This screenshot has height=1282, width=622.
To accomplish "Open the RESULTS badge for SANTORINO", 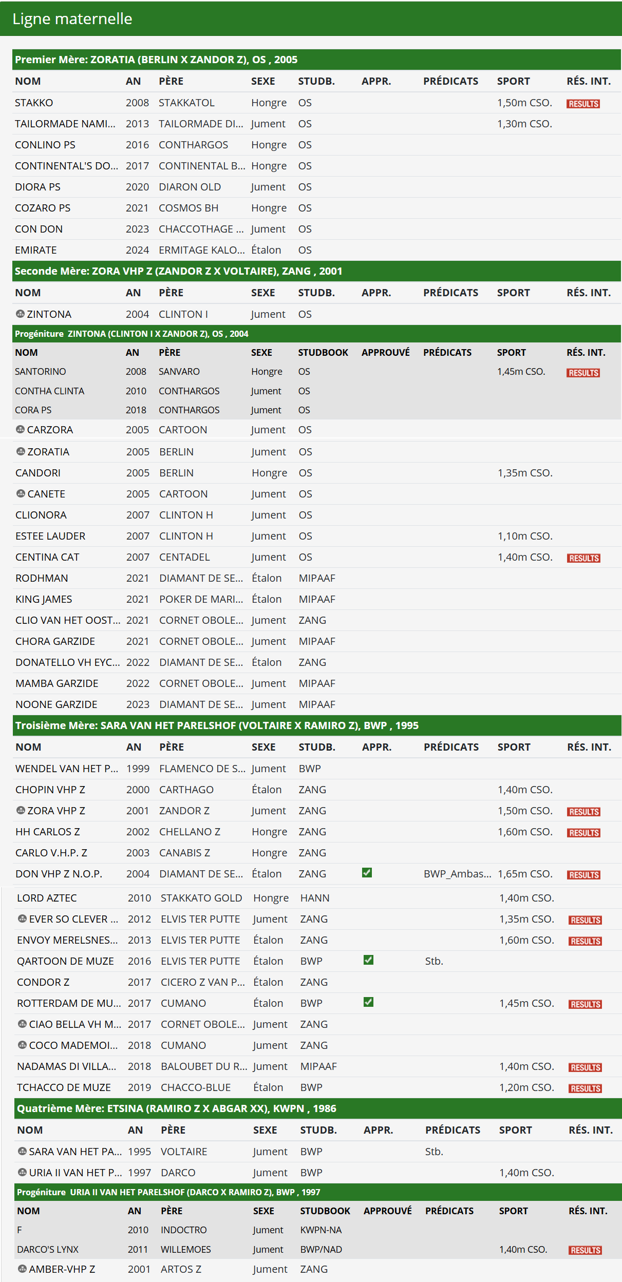I will [583, 373].
